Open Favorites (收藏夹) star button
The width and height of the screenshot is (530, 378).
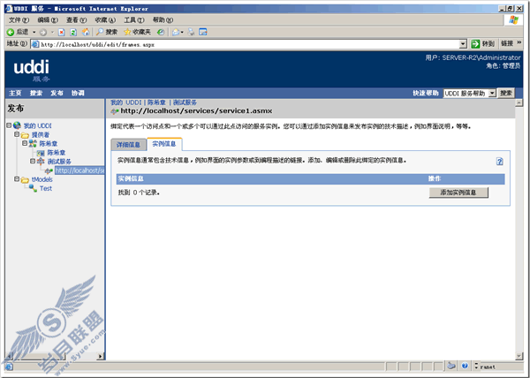[137, 32]
